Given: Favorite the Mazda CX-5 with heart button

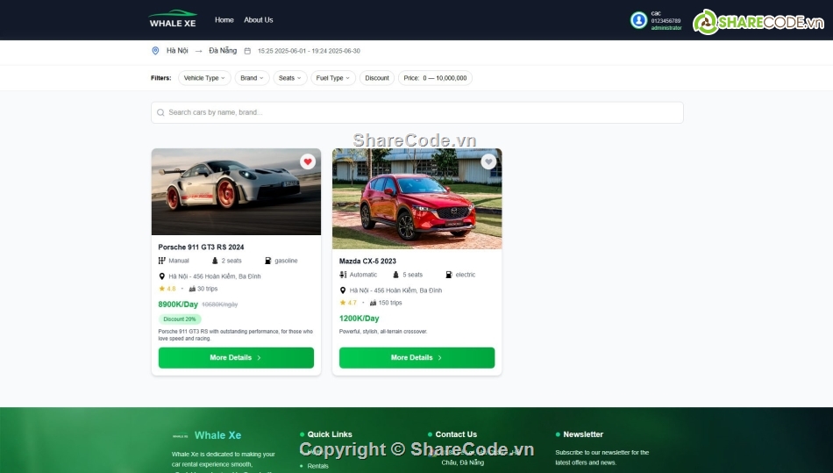Looking at the screenshot, I should tap(488, 161).
